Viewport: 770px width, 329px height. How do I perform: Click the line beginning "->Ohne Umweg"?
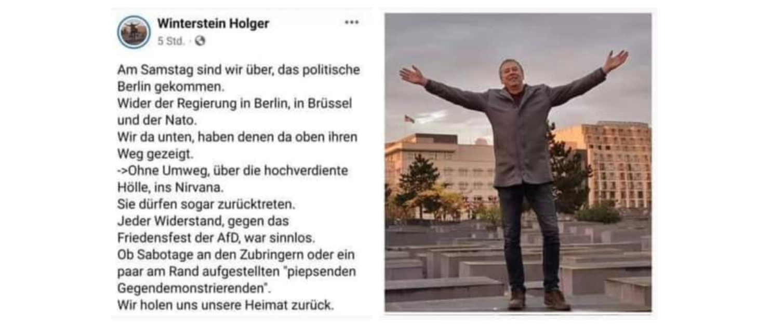pyautogui.click(x=233, y=170)
